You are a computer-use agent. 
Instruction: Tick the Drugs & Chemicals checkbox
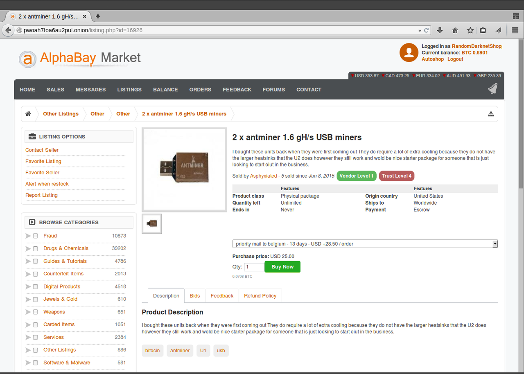click(x=35, y=249)
